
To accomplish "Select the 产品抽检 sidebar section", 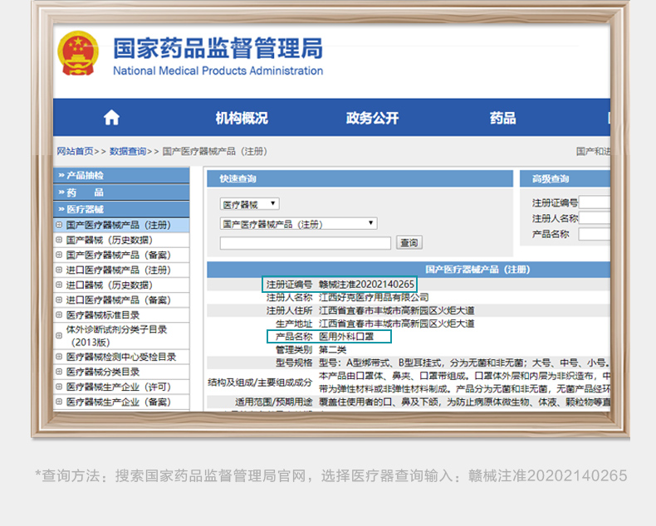I will [121, 175].
